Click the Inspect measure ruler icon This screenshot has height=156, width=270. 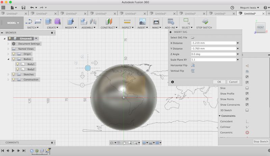[x=127, y=22]
